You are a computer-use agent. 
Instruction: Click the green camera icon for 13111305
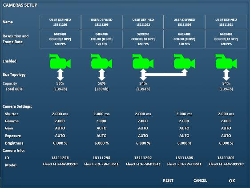[x=184, y=61]
